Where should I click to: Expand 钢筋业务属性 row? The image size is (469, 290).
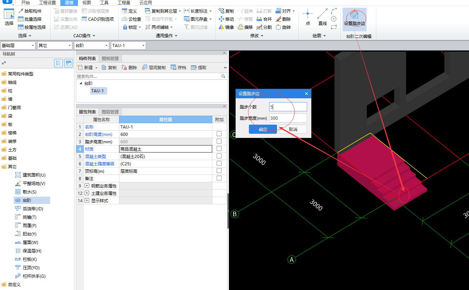coord(87,186)
